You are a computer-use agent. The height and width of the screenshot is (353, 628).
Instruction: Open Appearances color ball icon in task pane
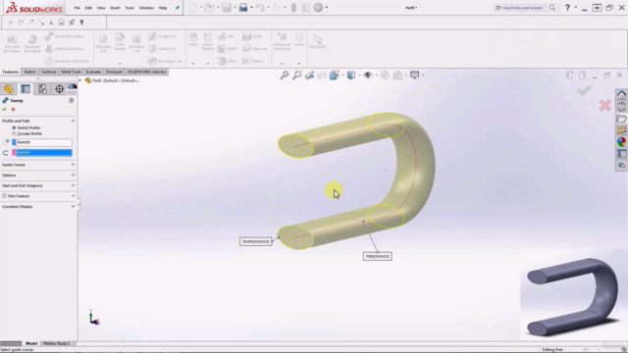click(621, 141)
